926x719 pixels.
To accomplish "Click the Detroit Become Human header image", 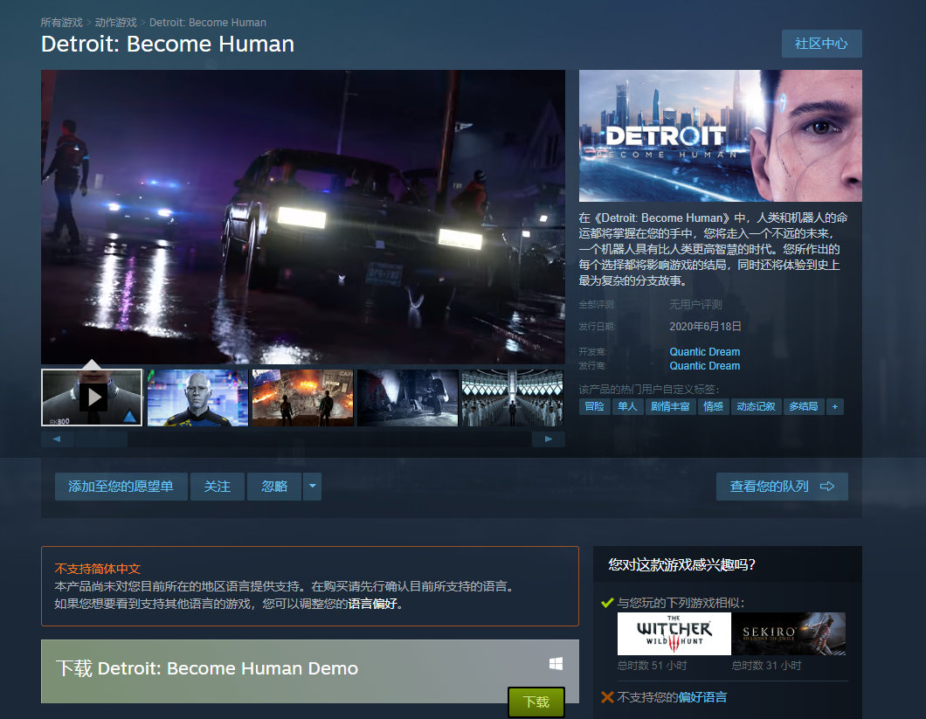I will (721, 136).
